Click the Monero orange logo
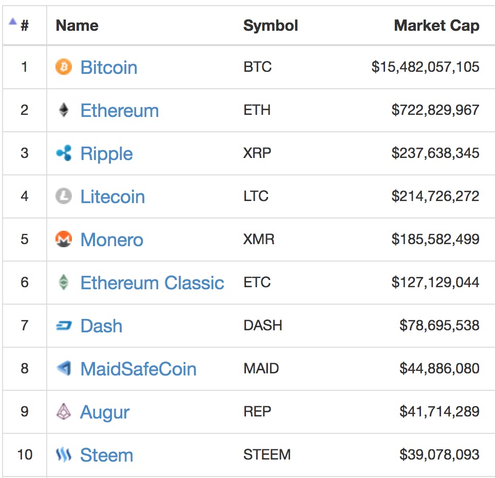Image resolution: width=495 pixels, height=478 pixels. point(64,240)
